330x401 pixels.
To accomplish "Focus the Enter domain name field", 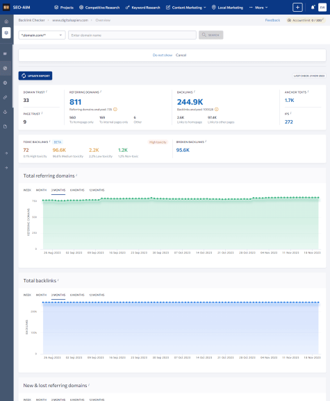I will [x=132, y=35].
